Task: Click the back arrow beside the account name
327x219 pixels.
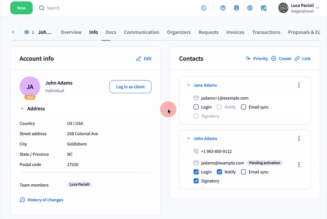Action: (x=13, y=32)
